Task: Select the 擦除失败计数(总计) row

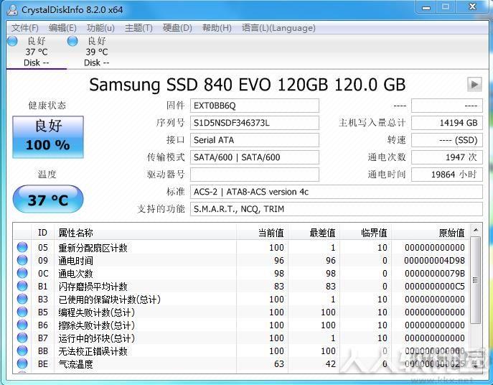Action: pyautogui.click(x=241, y=325)
